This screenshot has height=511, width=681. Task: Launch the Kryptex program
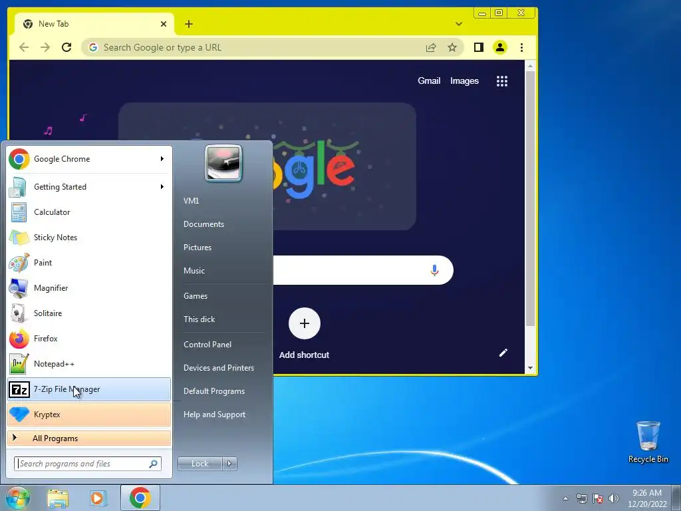click(89, 414)
